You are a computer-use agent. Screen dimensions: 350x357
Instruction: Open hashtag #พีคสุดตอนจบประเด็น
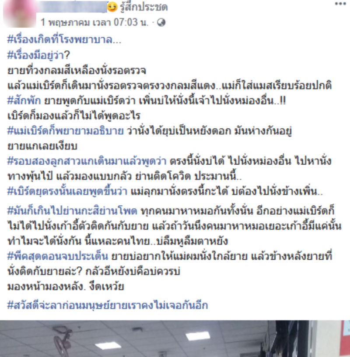pos(58,256)
